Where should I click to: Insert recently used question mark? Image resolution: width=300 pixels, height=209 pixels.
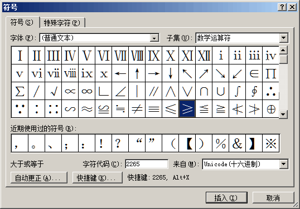[120, 143]
